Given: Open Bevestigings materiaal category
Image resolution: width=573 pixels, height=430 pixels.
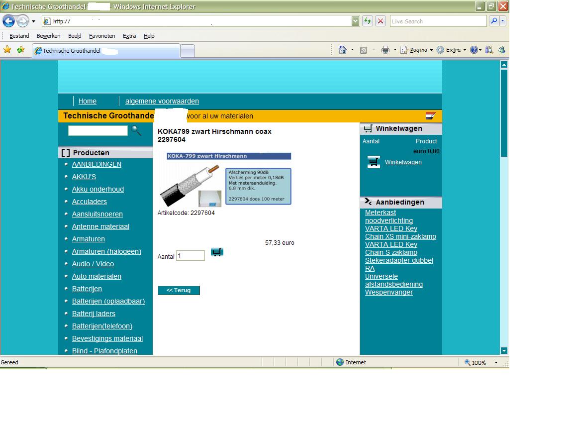Looking at the screenshot, I should tap(107, 338).
